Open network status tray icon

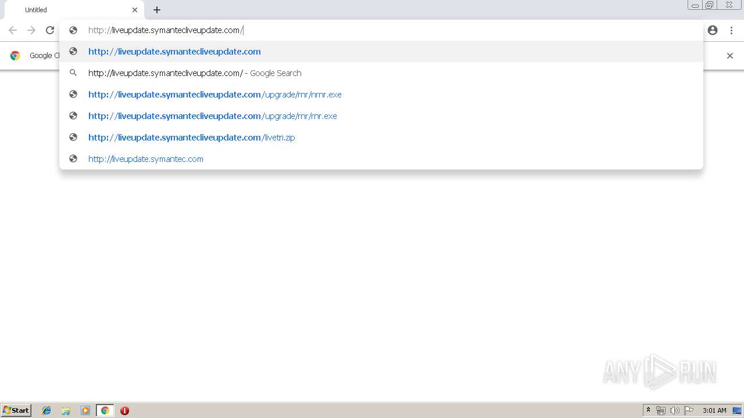(x=661, y=410)
